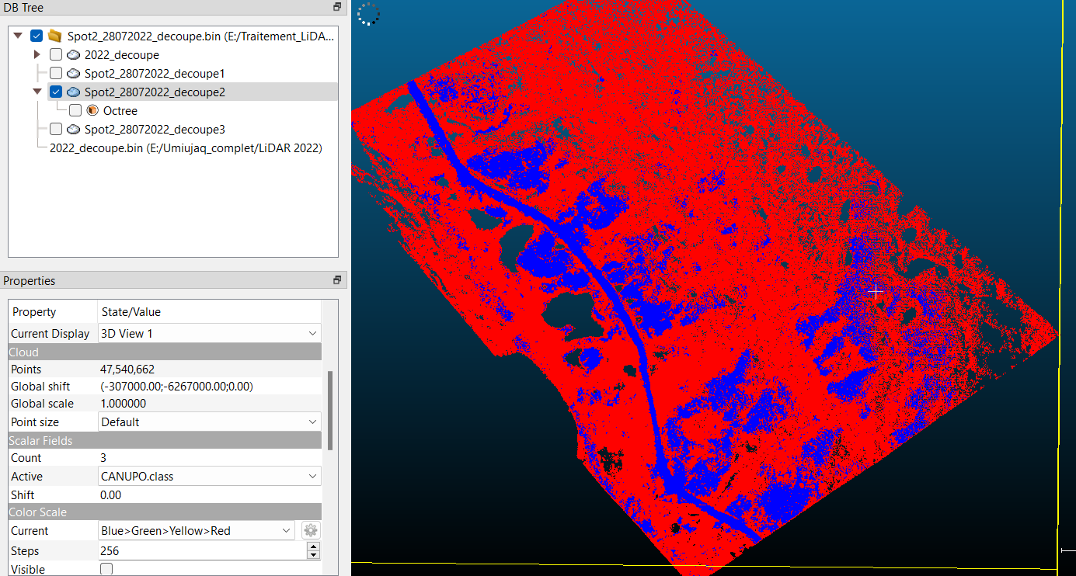Toggle the color scale Visible checkbox
Image resolution: width=1076 pixels, height=576 pixels.
tap(106, 569)
